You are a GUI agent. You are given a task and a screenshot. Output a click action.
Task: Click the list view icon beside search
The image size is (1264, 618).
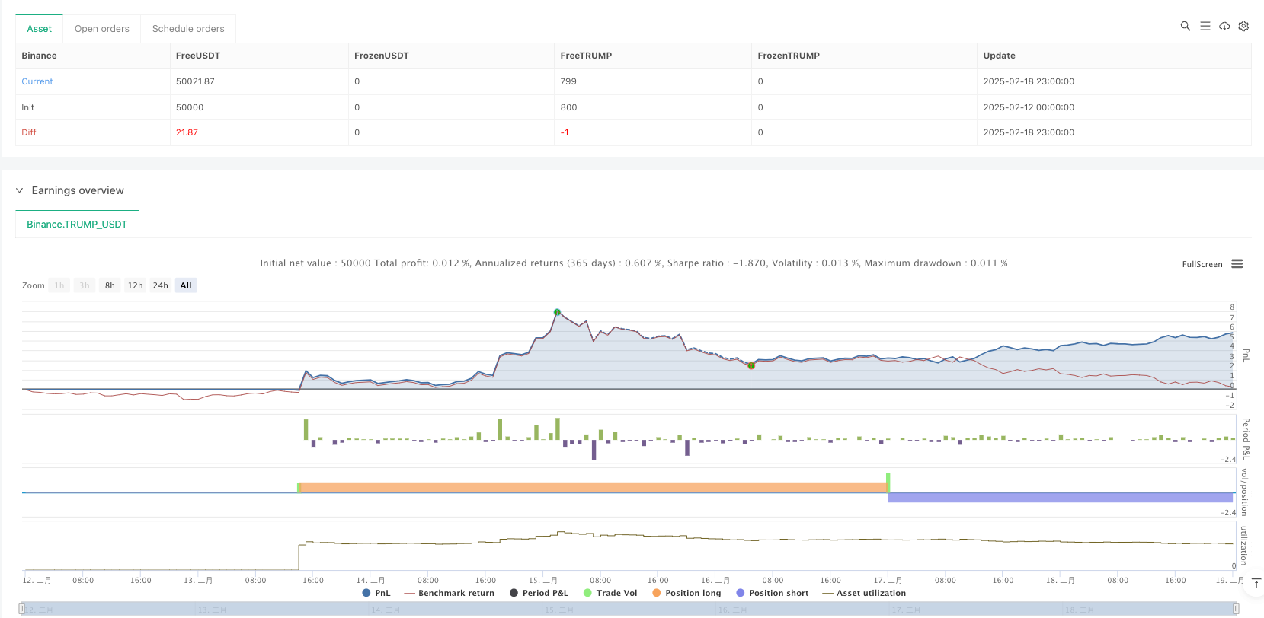pyautogui.click(x=1205, y=26)
